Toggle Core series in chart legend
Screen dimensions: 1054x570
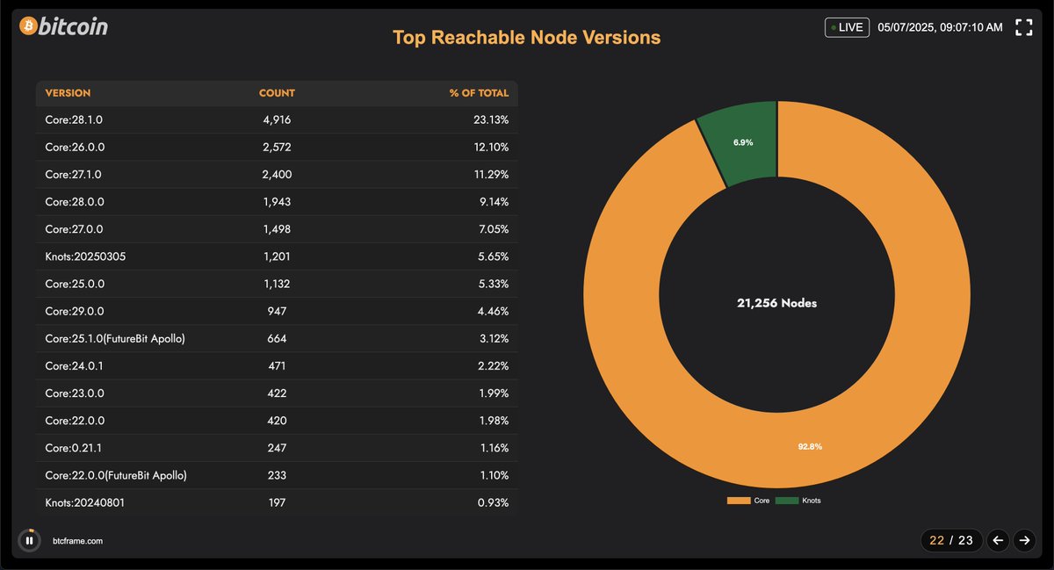tap(747, 501)
